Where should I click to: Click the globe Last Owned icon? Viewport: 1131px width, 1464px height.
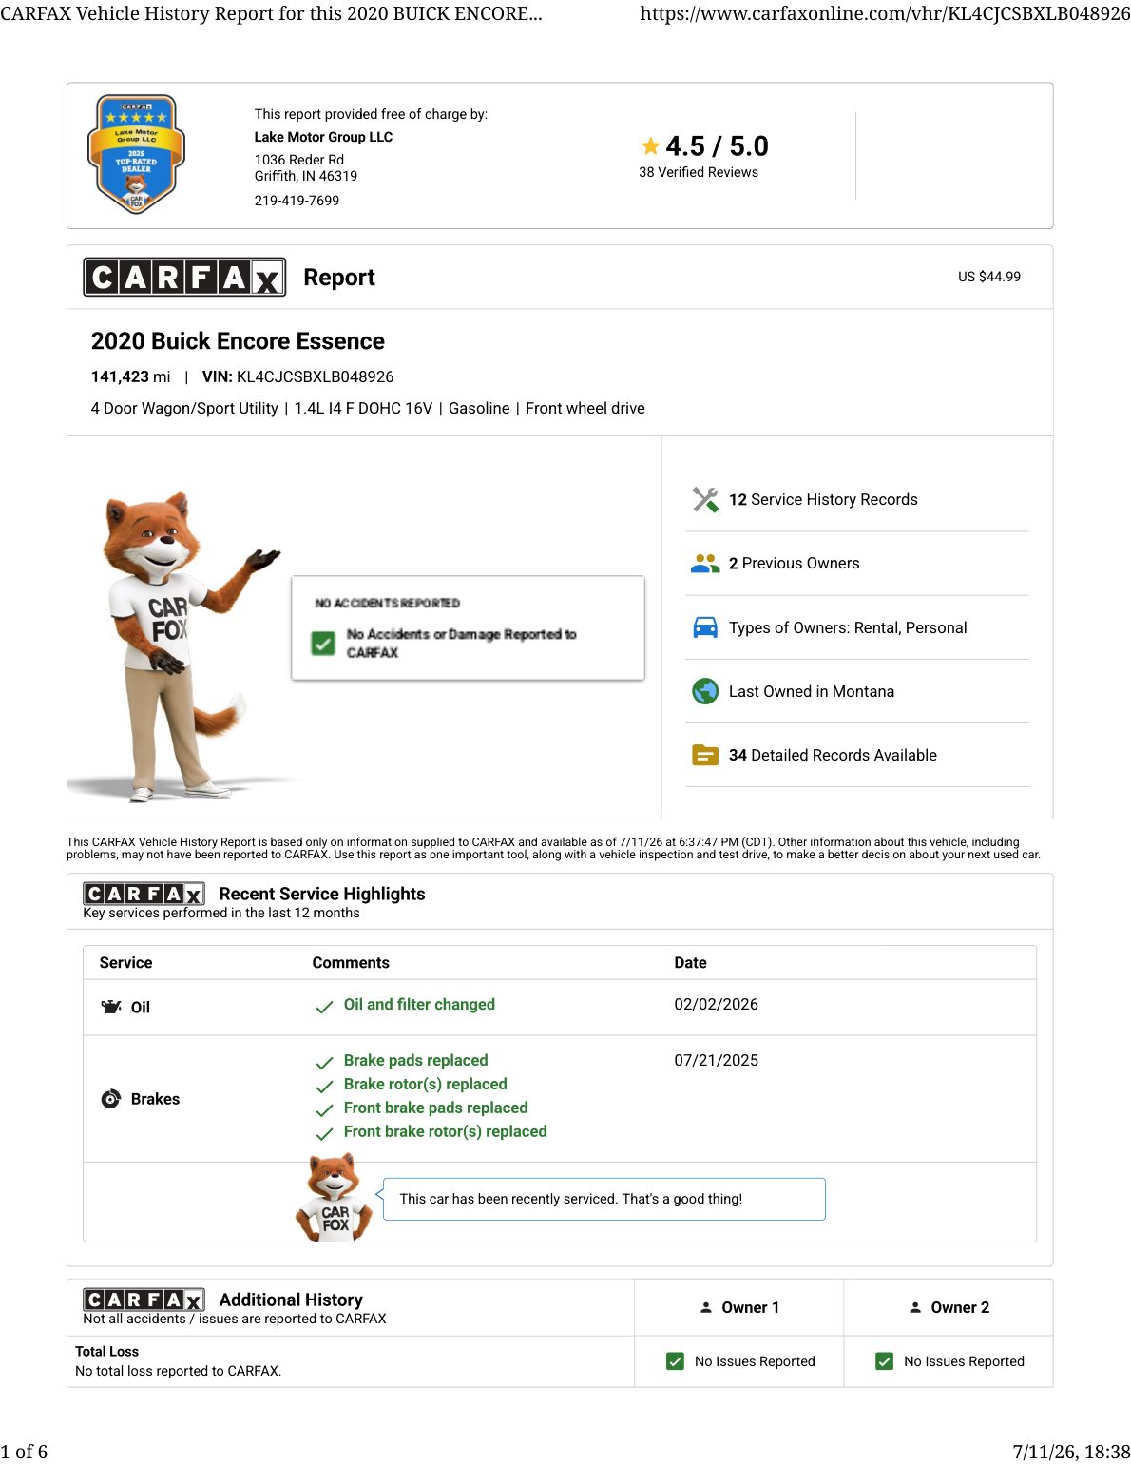click(705, 691)
